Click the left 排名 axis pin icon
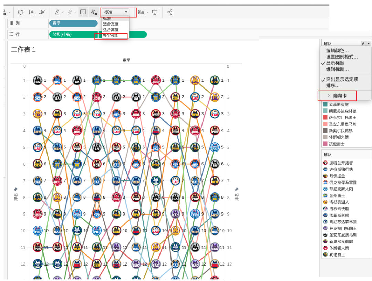This screenshot has height=281, width=372. pos(15,189)
